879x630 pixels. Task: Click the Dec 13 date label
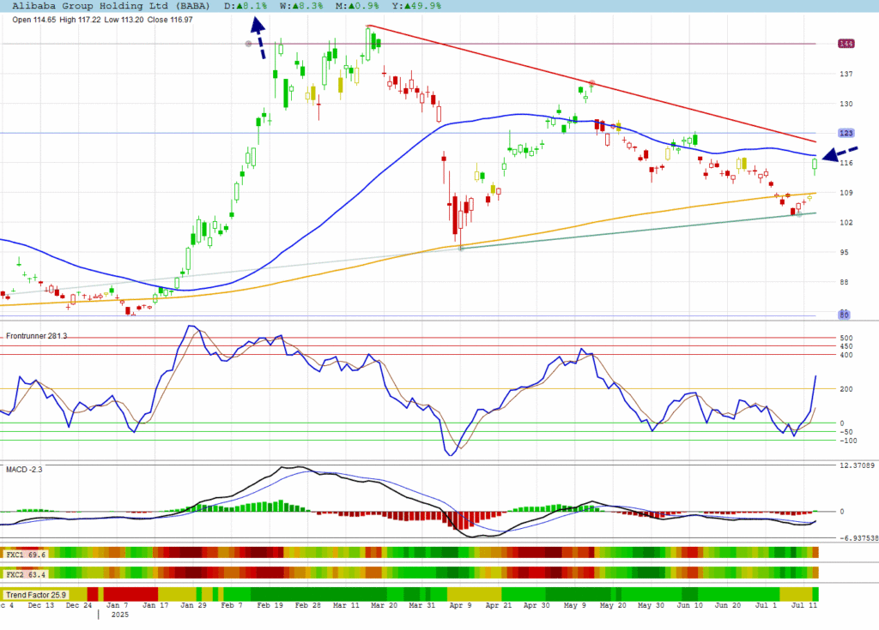click(x=41, y=605)
